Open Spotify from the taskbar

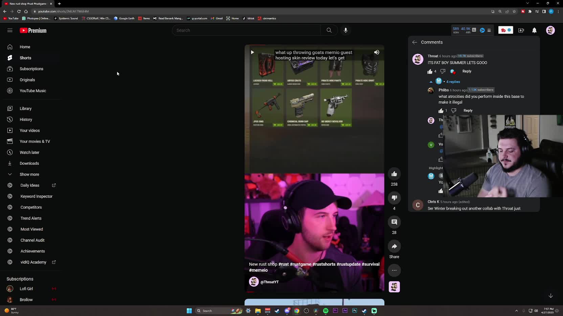[326, 311]
